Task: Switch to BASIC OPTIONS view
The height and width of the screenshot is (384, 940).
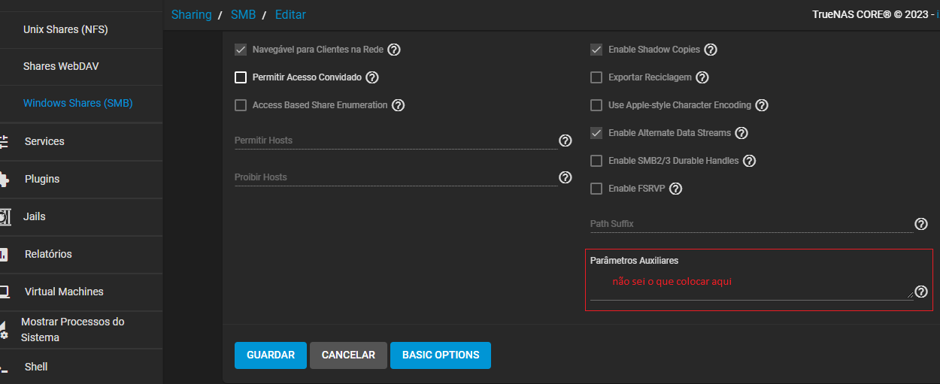Action: (x=441, y=355)
